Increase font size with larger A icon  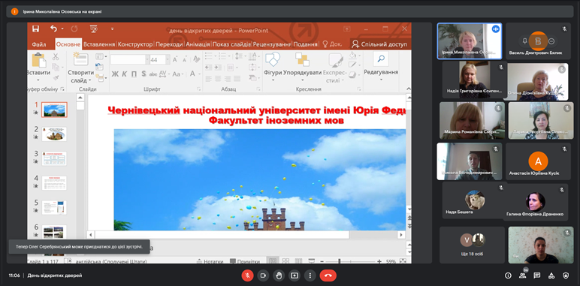click(x=175, y=59)
